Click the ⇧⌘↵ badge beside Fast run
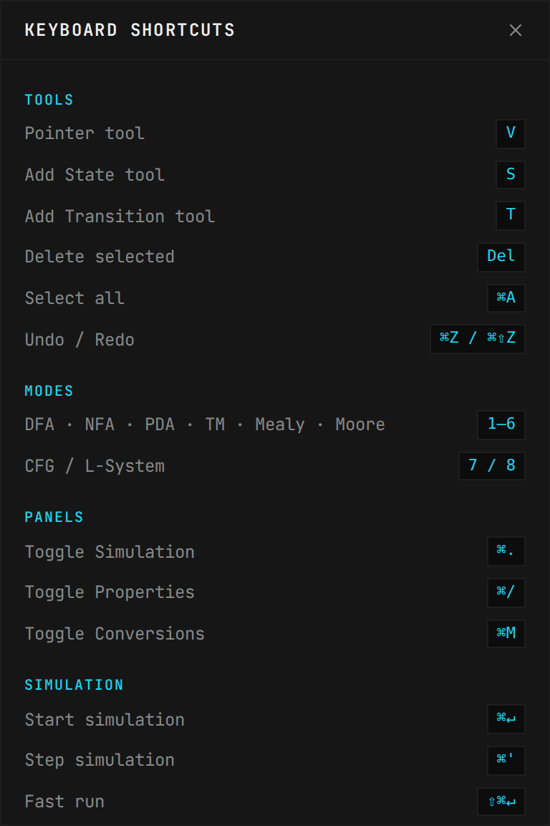The image size is (550, 826). pos(502,801)
